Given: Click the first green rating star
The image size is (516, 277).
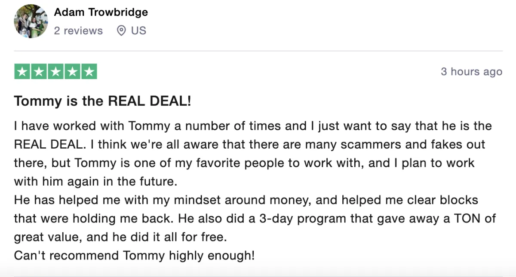Looking at the screenshot, I should click(22, 72).
